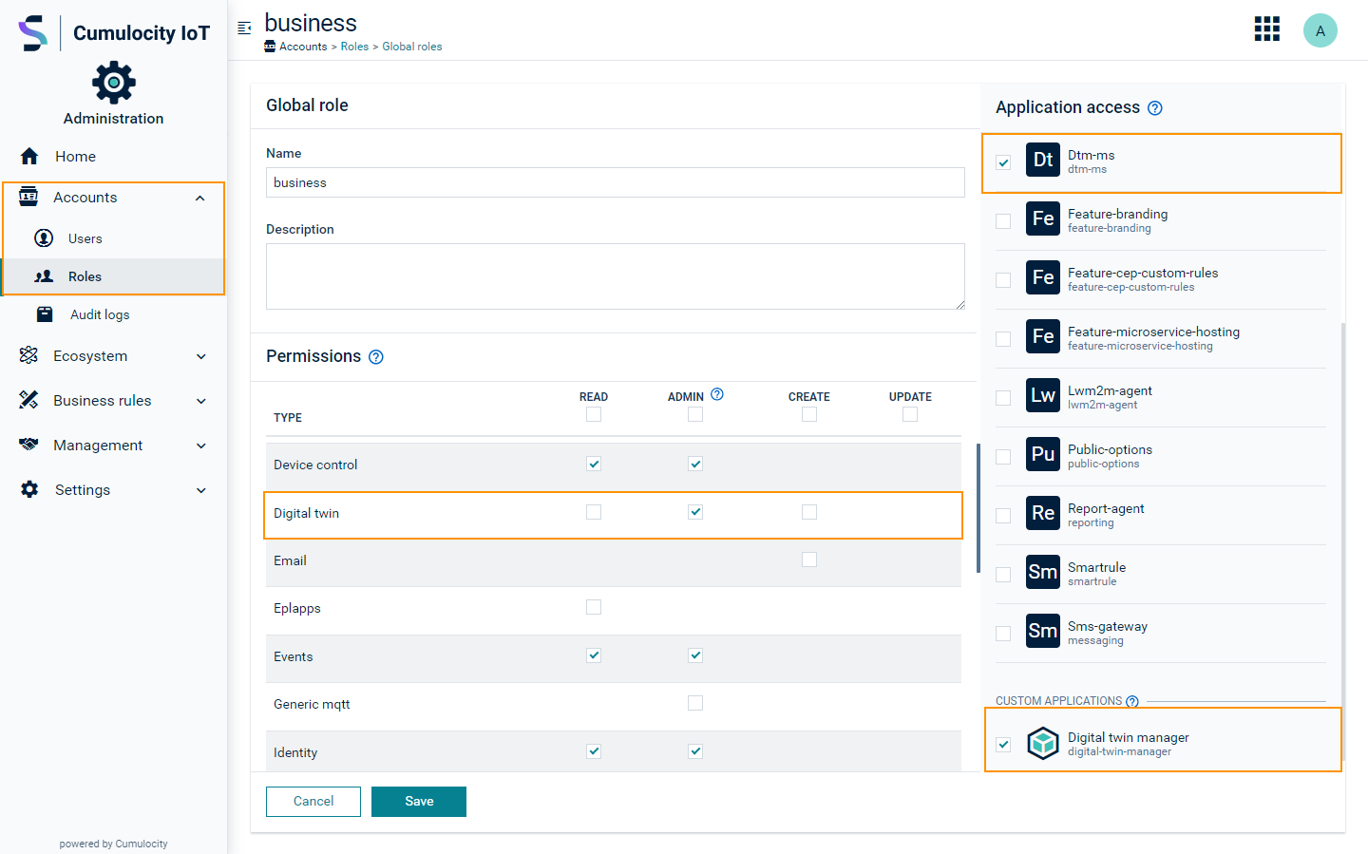Viewport: 1368px width, 854px height.
Task: Click the Description text area
Action: coord(616,276)
